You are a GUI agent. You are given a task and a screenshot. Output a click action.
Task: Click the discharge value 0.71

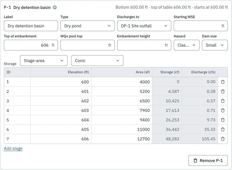tap(211, 110)
